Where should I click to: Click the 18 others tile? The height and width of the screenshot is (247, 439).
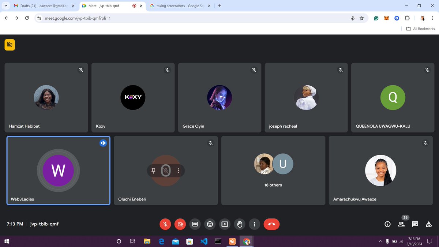pyautogui.click(x=273, y=171)
